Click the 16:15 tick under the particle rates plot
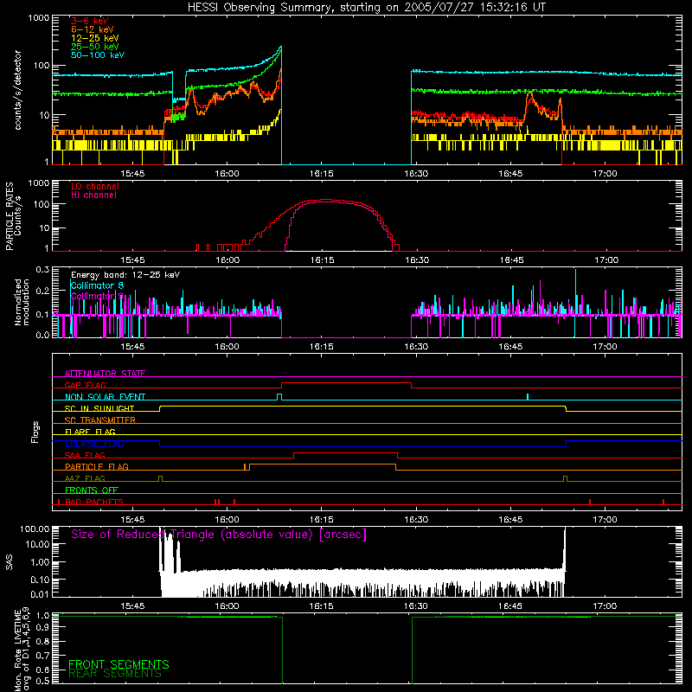This screenshot has height=692, width=692. coord(322,260)
